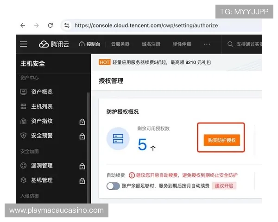Expand the three-dots more products menu
This screenshot has height=222, width=278.
[207, 44]
